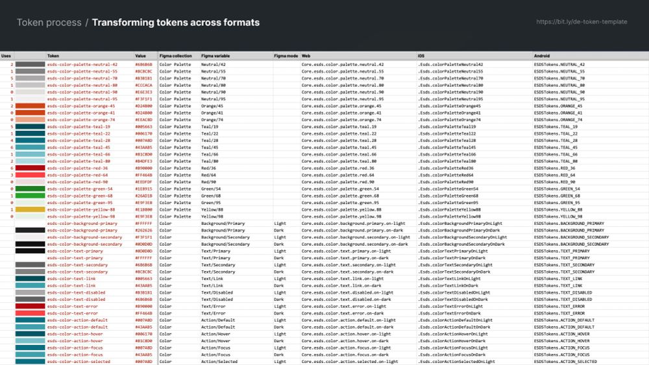
Task: Select Android cell 'ESDSTokens.RED_90'
Action: click(x=555, y=182)
